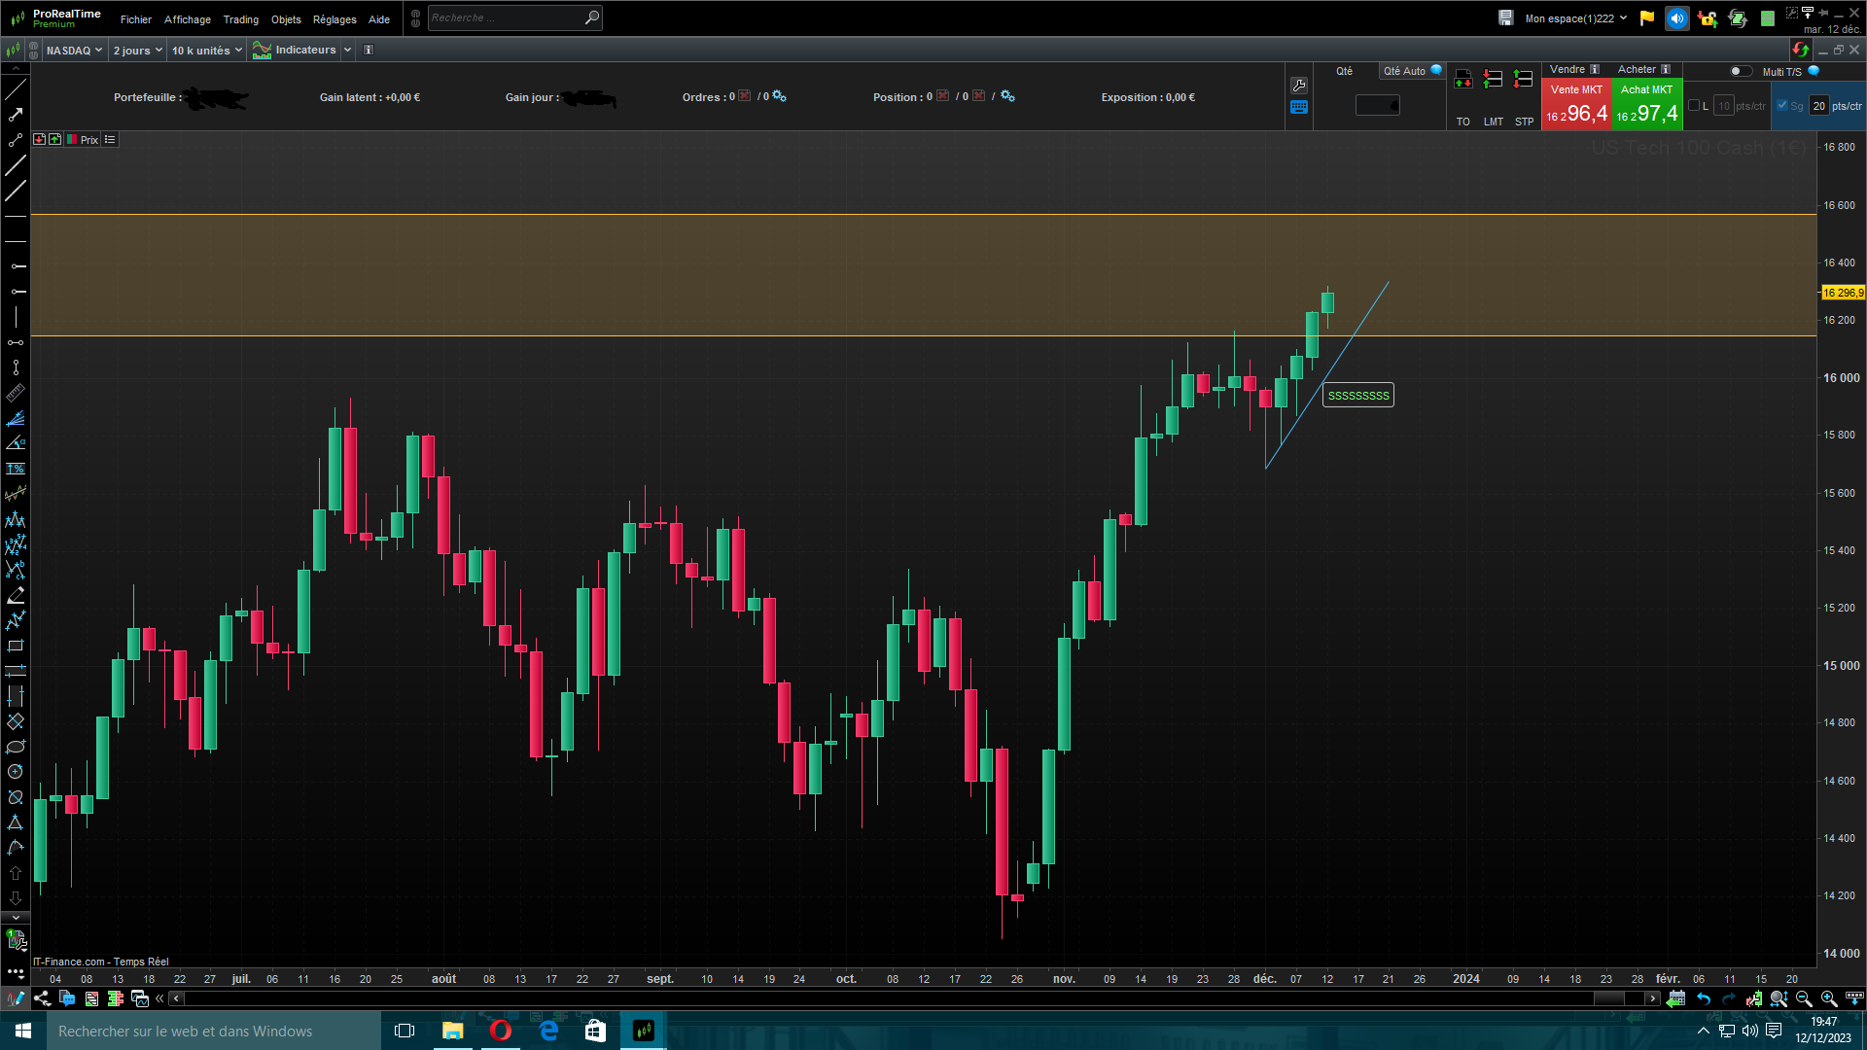The image size is (1867, 1050).
Task: Uncheck the Sg stop checkbox
Action: (1782, 105)
